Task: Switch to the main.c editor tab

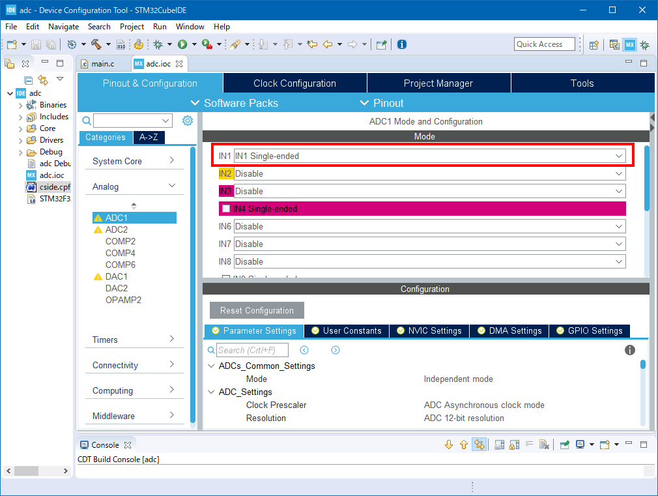Action: (x=103, y=64)
